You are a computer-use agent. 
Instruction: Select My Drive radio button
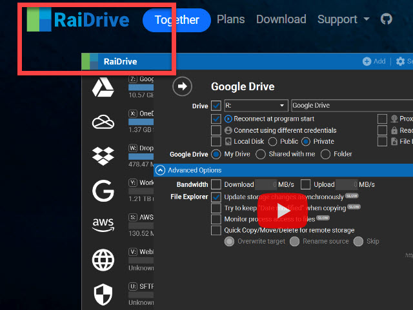(x=216, y=154)
